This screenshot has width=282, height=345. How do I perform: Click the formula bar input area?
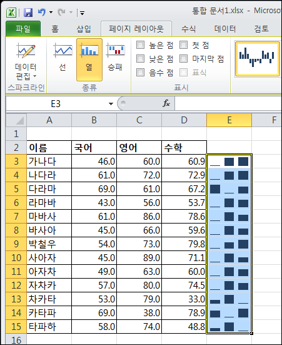coord(228,103)
